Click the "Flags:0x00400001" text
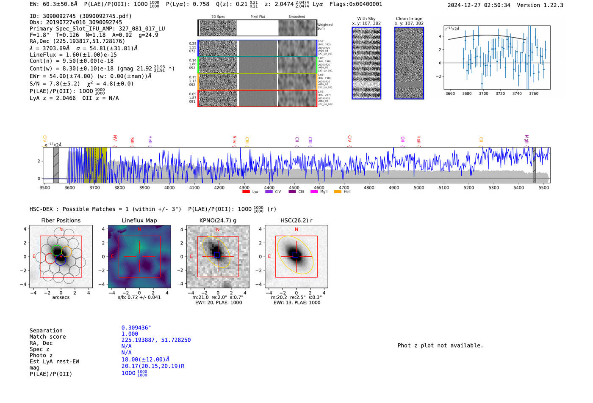 coord(356,4)
